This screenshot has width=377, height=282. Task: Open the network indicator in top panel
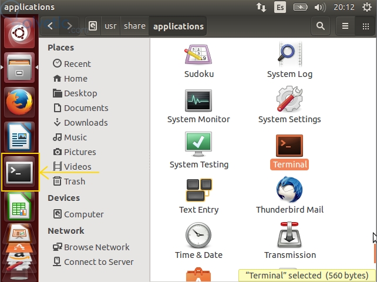click(x=261, y=7)
